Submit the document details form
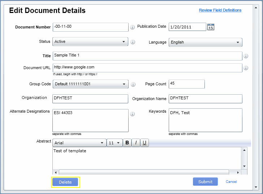 pos(205,182)
